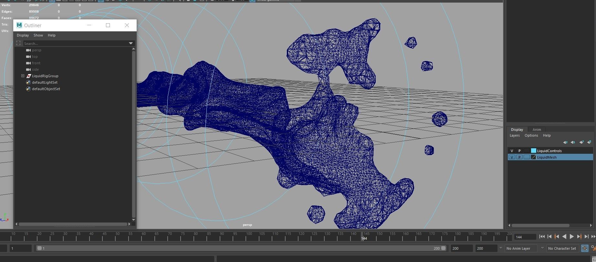Open the Options menu in layer editor
This screenshot has height=262, width=596.
(x=531, y=135)
